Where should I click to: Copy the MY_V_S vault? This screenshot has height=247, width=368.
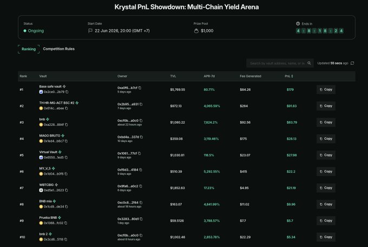click(326, 172)
